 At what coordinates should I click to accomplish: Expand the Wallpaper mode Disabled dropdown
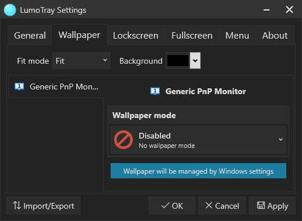198,140
